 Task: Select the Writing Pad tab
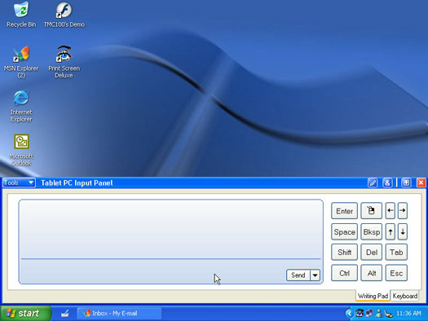click(x=373, y=296)
